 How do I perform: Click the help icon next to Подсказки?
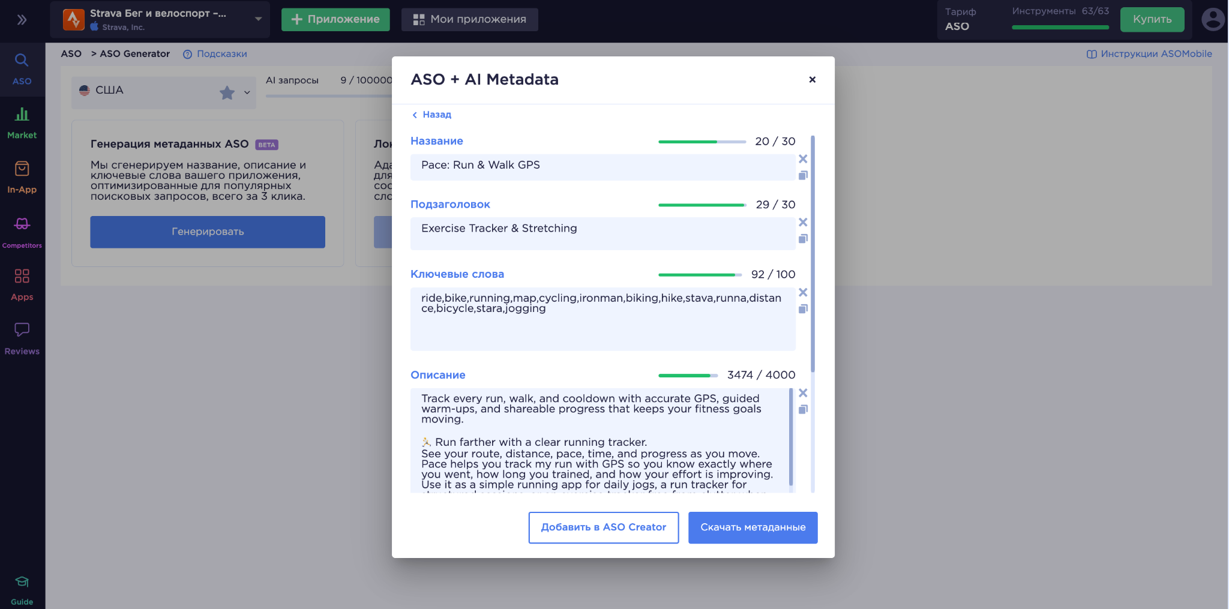[187, 54]
